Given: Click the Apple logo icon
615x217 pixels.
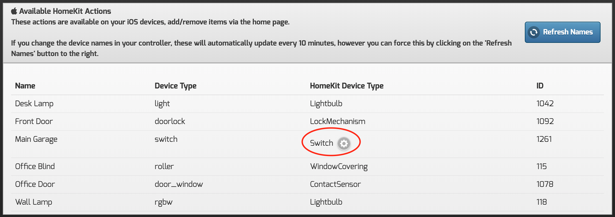Looking at the screenshot, I should tap(14, 11).
